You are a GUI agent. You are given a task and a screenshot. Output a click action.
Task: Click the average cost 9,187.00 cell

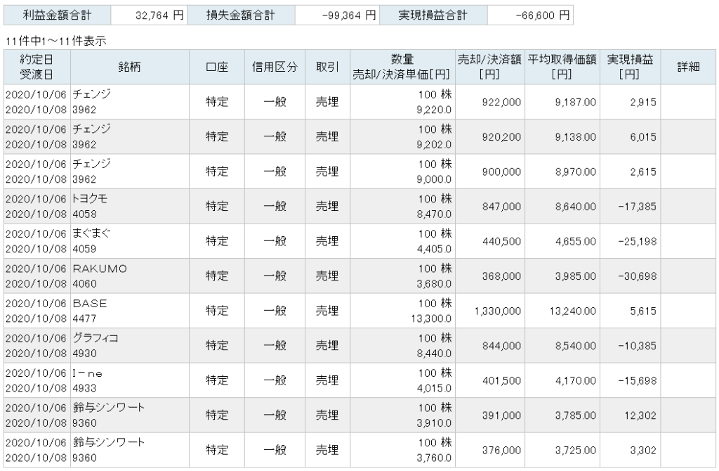(x=562, y=102)
